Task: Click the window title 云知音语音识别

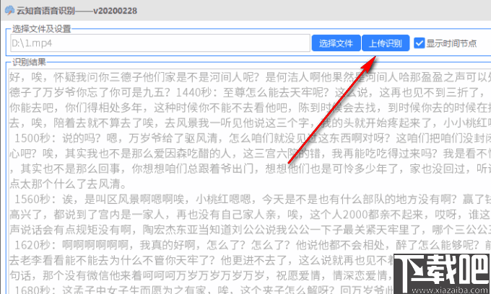Action: pyautogui.click(x=45, y=11)
